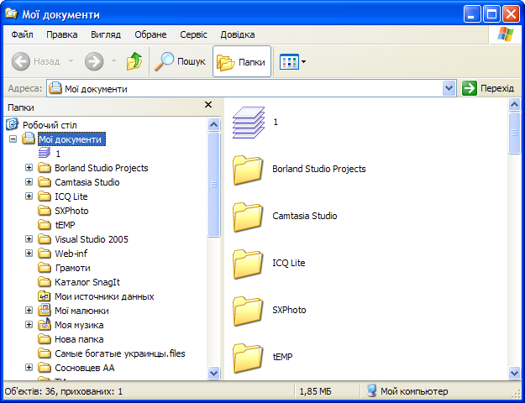The height and width of the screenshot is (403, 525).
Task: Open the Правка menu
Action: click(61, 34)
